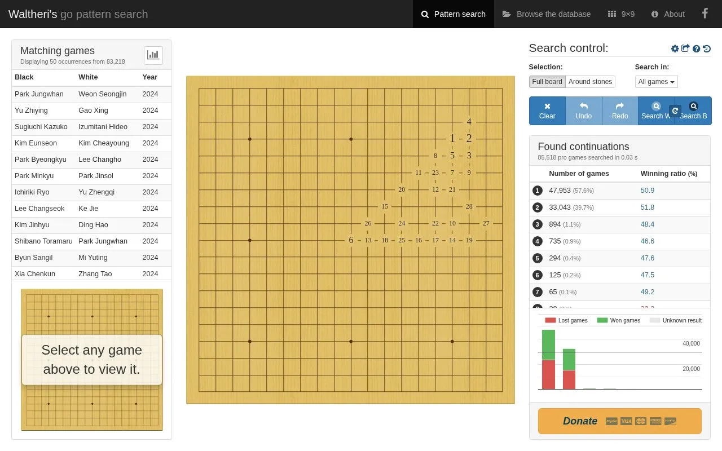Select row with 47,953 games
The height and width of the screenshot is (451, 722).
620,191
